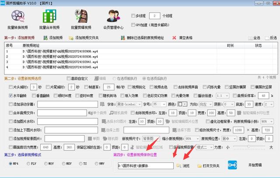Open 批量转换视频 tool icon
Viewport: 280px width, 178px height.
[x=17, y=16]
